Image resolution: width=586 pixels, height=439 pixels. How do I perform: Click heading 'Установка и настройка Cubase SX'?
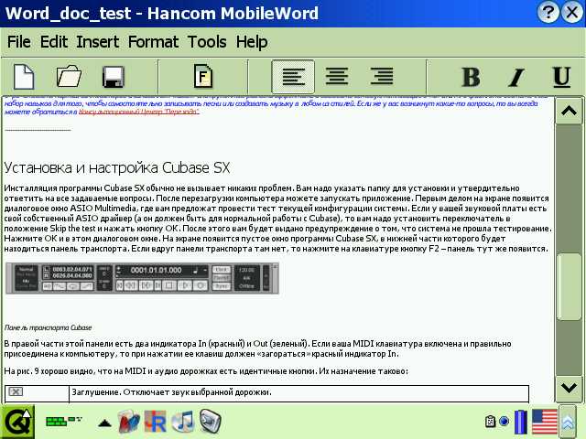117,168
